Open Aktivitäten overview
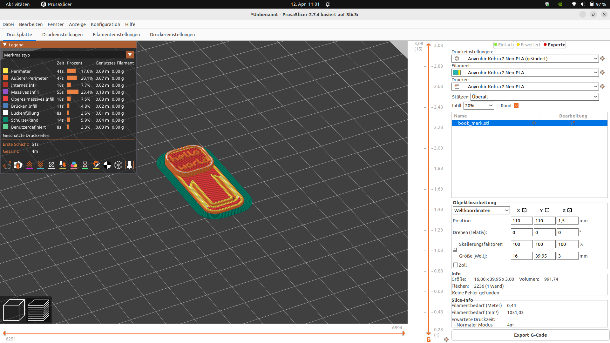The height and width of the screenshot is (343, 610). (17, 4)
